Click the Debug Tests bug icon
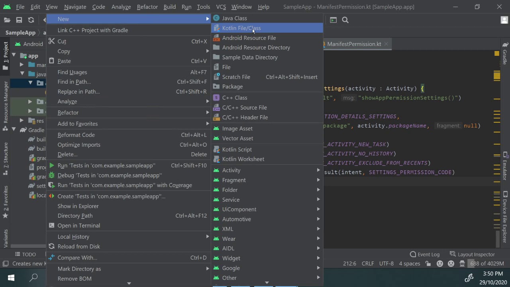 click(x=51, y=175)
